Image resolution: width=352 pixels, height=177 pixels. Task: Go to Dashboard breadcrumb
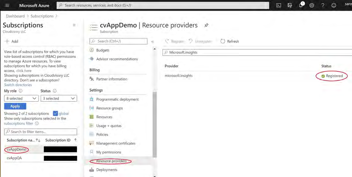pos(15,16)
